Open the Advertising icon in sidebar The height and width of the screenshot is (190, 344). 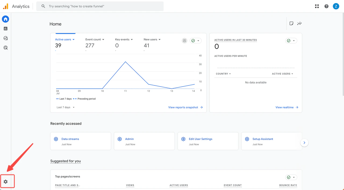point(6,48)
